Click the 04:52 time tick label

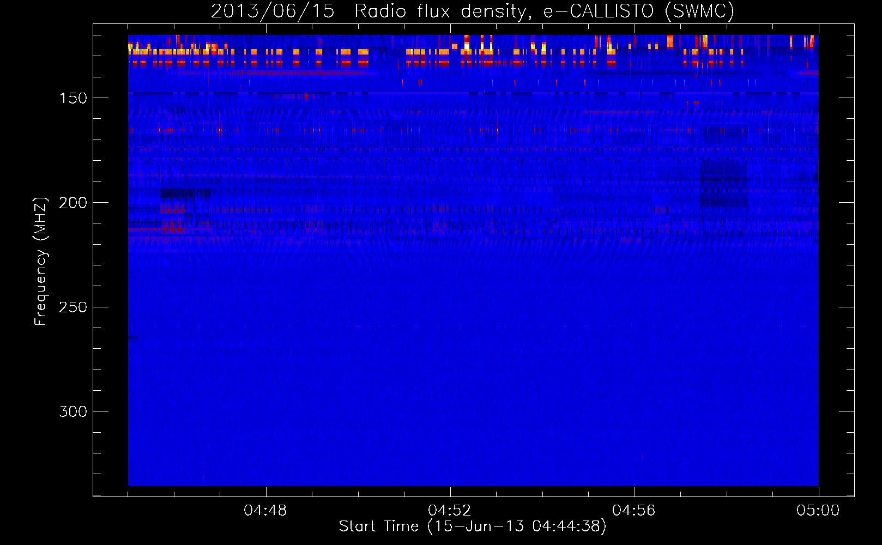(x=450, y=511)
